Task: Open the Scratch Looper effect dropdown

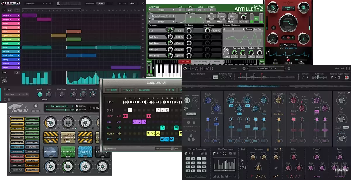Action: pyautogui.click(x=161, y=16)
